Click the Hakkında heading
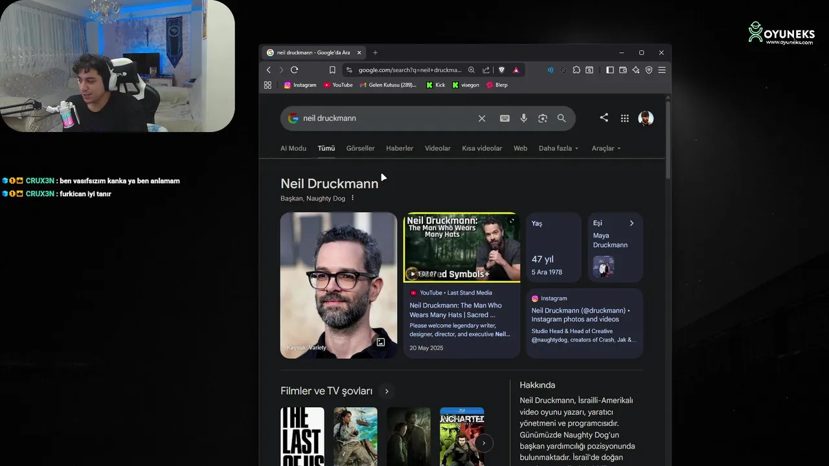Image resolution: width=829 pixels, height=466 pixels. pos(538,385)
